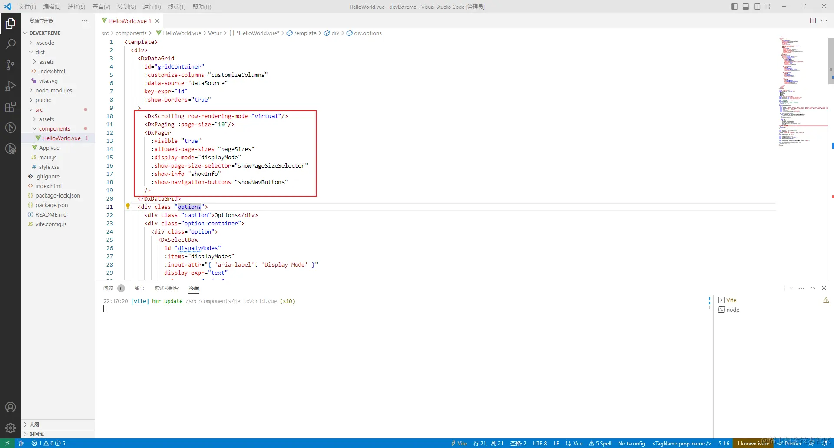834x448 pixels.
Task: Collapse the components folder
Action: coord(58,128)
